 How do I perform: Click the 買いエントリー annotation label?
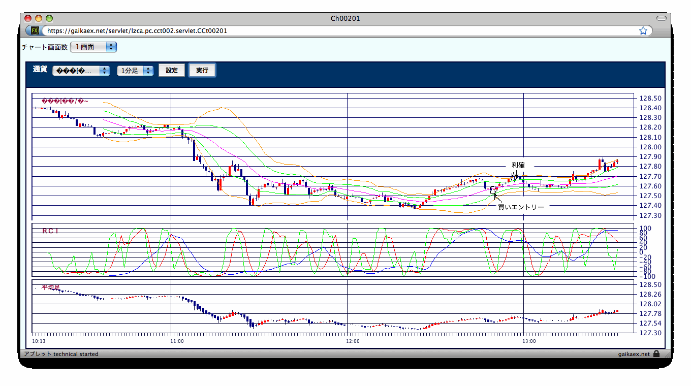[x=521, y=207]
